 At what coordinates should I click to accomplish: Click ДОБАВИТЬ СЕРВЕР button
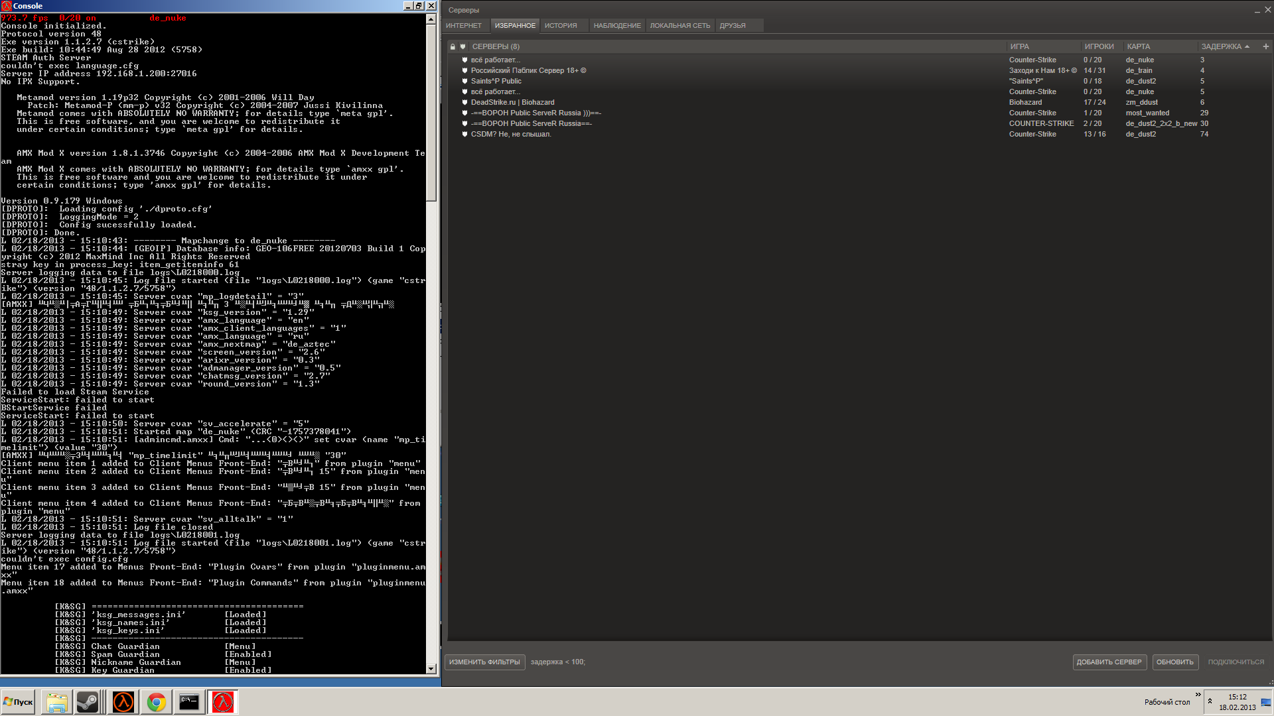pyautogui.click(x=1109, y=662)
